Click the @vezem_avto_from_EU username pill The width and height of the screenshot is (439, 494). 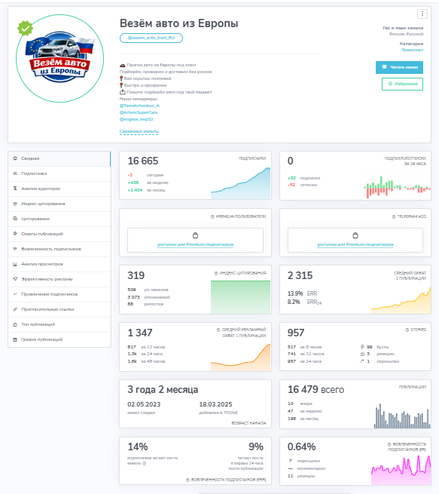pyautogui.click(x=151, y=38)
